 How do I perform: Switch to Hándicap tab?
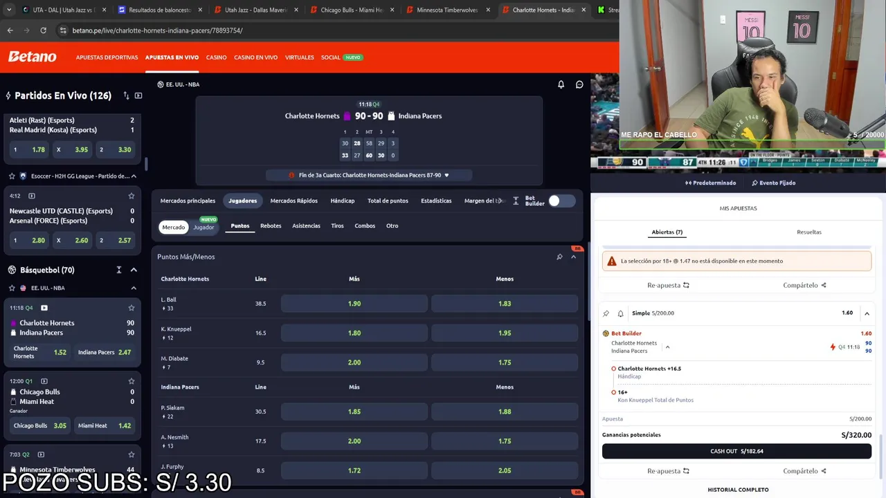pos(343,201)
